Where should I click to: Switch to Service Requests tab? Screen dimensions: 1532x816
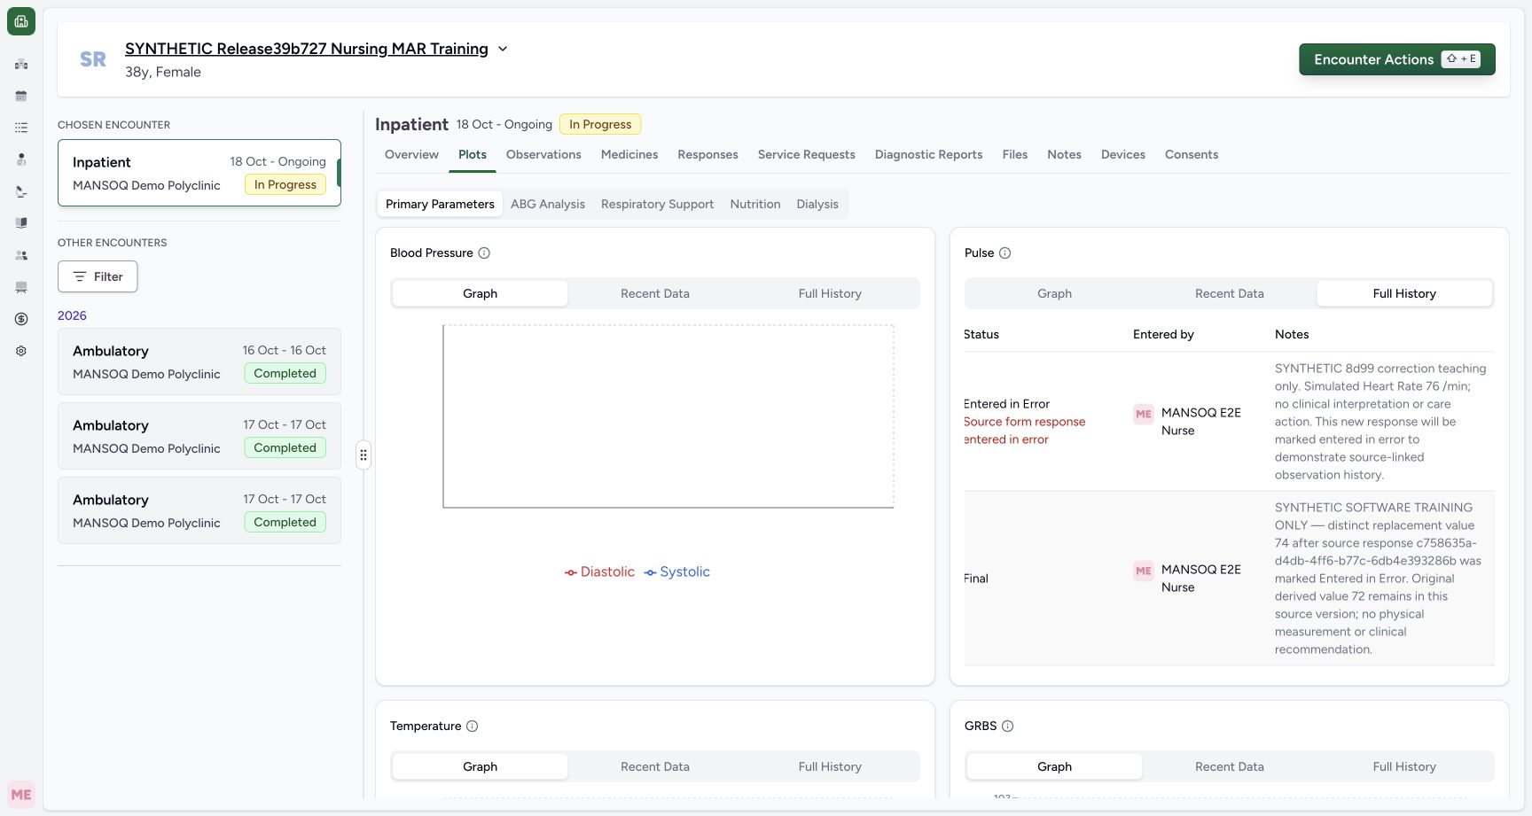(x=807, y=154)
